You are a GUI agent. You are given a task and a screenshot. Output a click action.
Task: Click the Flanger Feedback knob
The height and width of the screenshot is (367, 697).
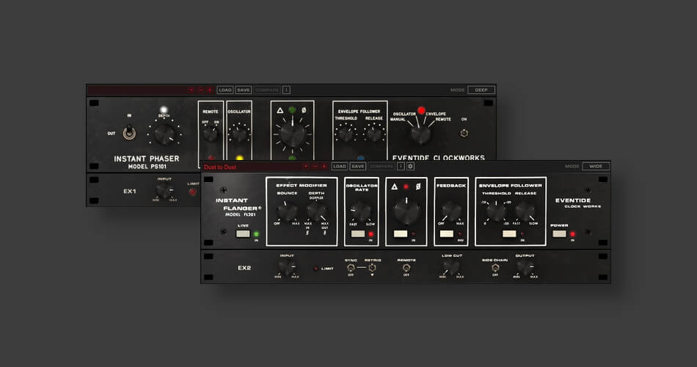[451, 212]
